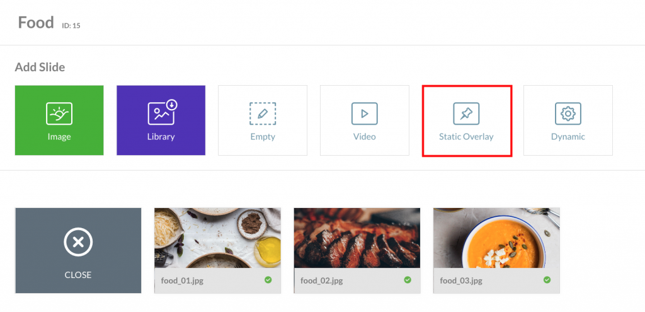Select the food_02.jpg steak thumbnail
The width and height of the screenshot is (645, 312).
coord(357,238)
